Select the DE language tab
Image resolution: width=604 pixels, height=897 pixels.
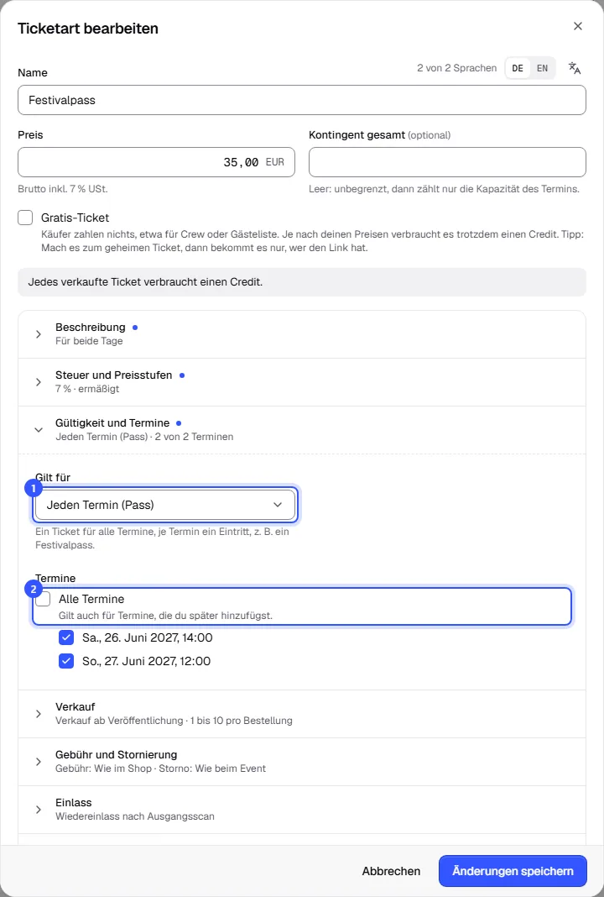pos(518,68)
